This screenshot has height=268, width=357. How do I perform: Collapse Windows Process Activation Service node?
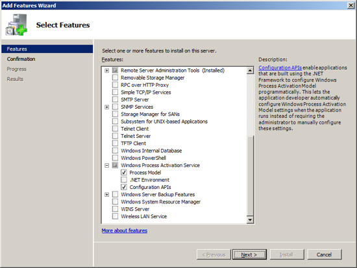point(107,165)
